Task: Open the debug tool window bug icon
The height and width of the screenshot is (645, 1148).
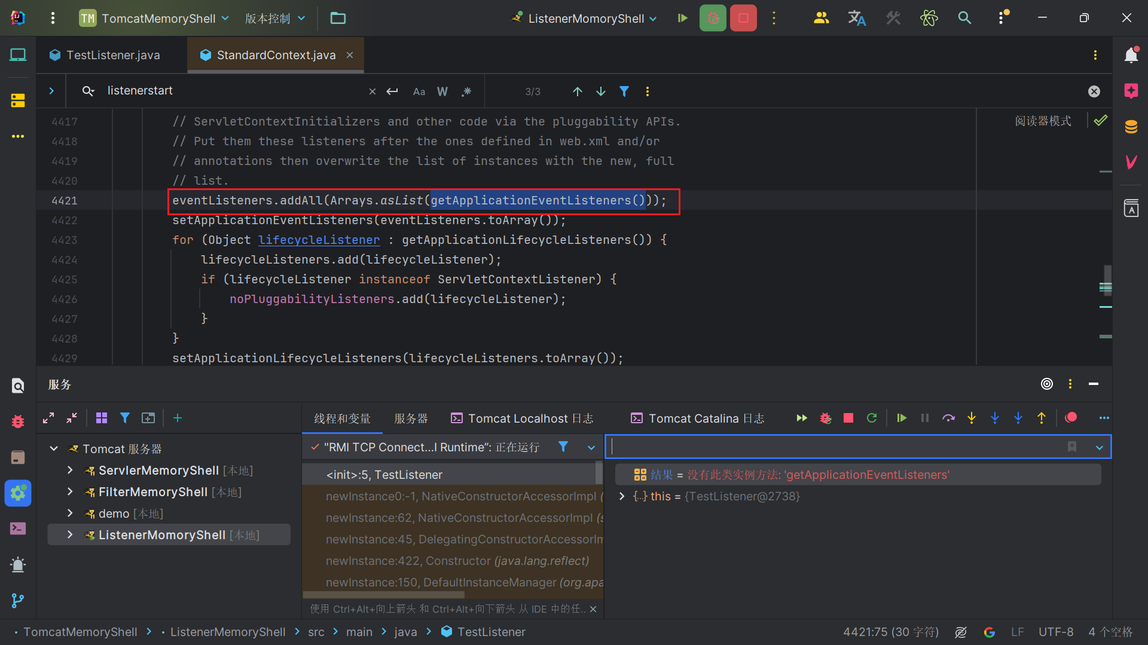Action: point(18,421)
